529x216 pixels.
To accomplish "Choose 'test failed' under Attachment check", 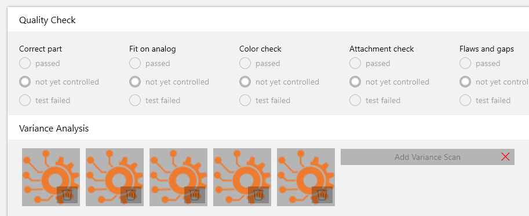I will pos(355,100).
